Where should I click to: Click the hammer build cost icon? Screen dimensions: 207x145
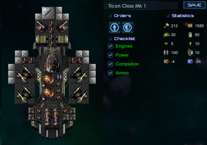166,26
